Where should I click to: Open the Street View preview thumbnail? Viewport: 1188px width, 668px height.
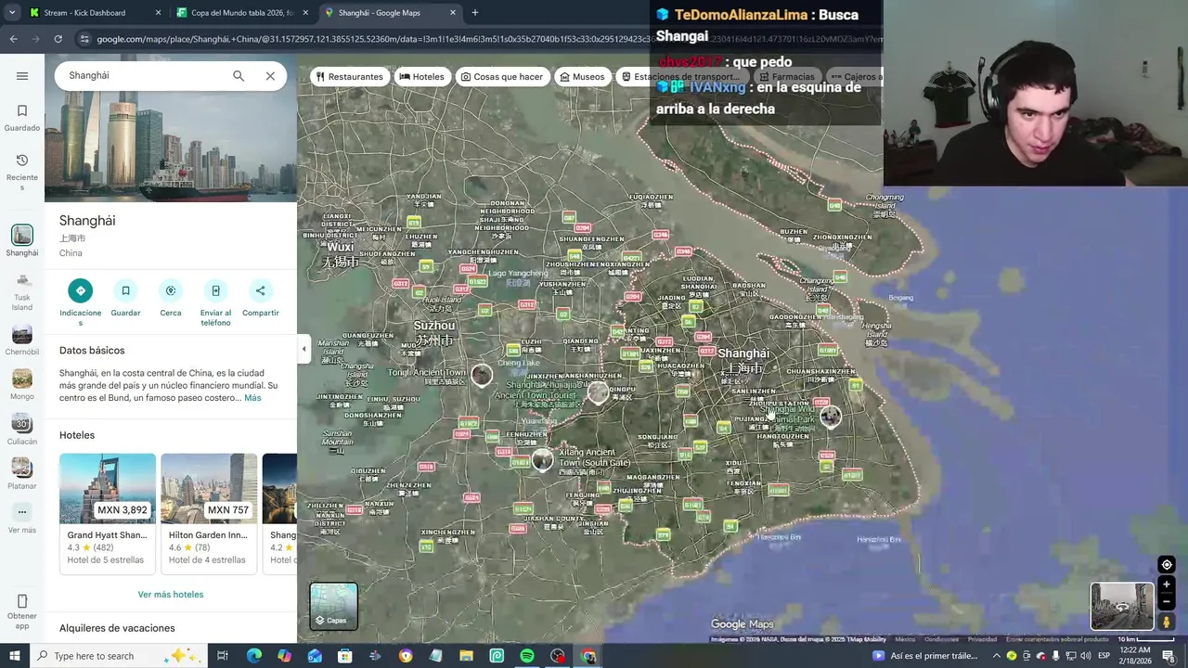pyautogui.click(x=1122, y=607)
